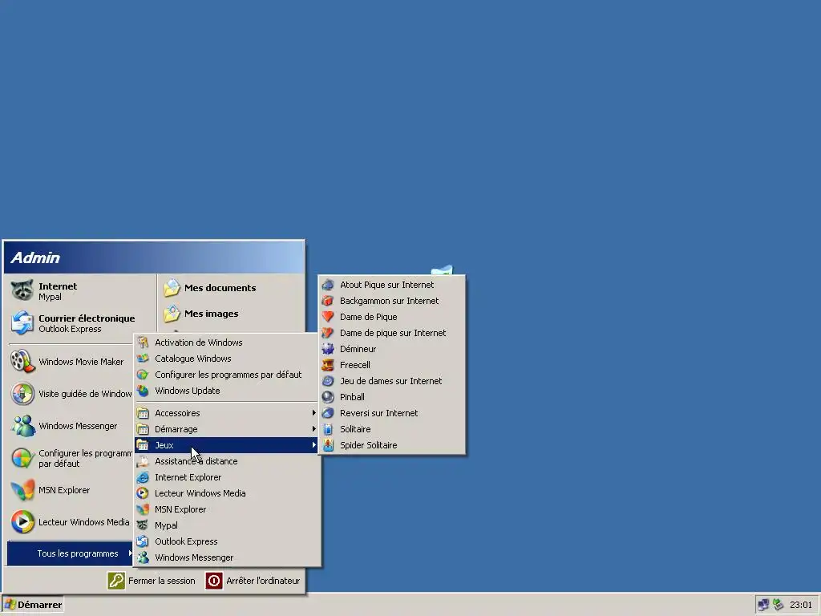Click the tray icon beside the clock

coord(778,605)
